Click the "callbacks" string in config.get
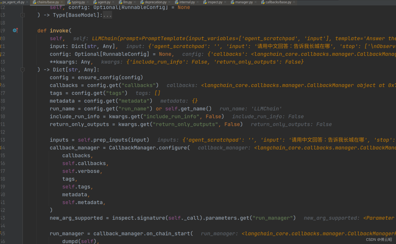 [x=138, y=85]
